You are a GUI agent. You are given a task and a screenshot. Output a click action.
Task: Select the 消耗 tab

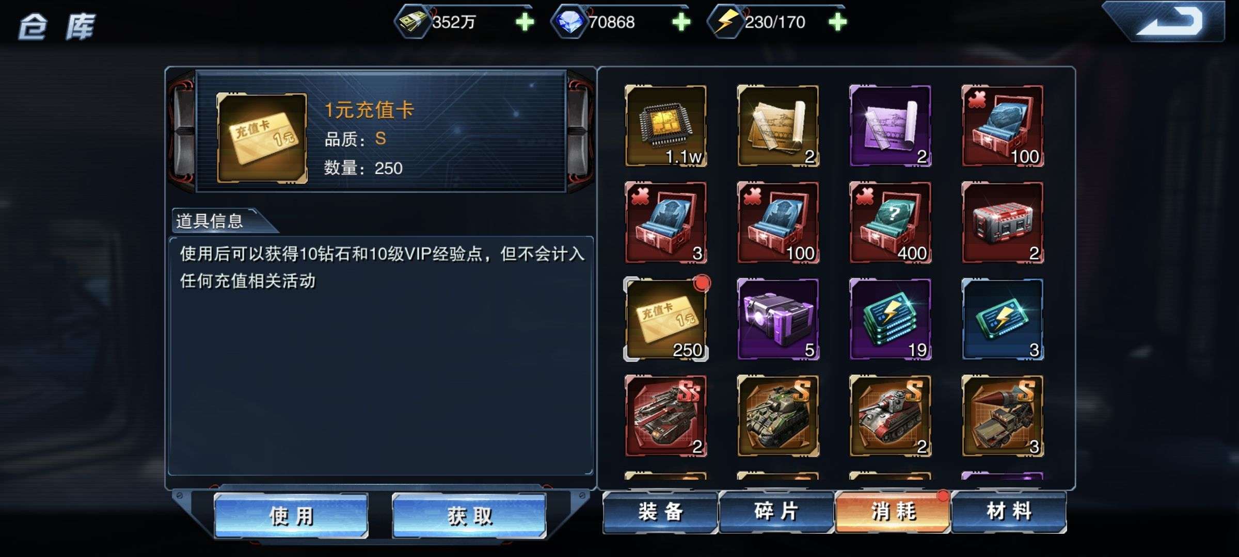893,512
